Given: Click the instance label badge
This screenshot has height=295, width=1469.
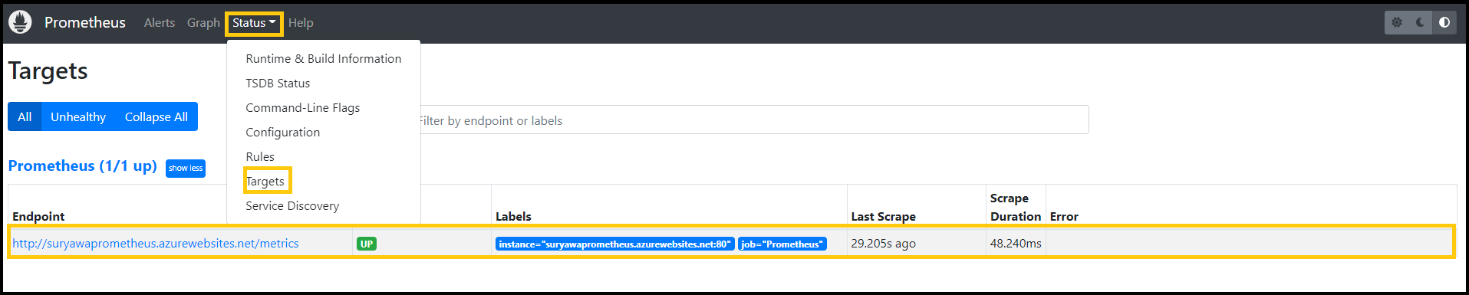Looking at the screenshot, I should coord(614,244).
